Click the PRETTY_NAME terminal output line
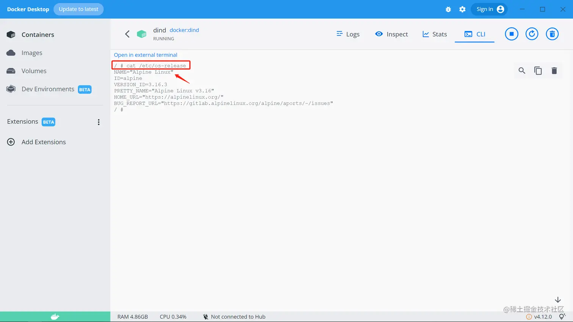 [x=164, y=91]
